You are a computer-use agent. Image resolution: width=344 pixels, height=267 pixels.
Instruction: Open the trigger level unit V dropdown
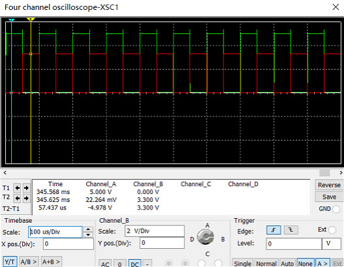[x=331, y=244]
